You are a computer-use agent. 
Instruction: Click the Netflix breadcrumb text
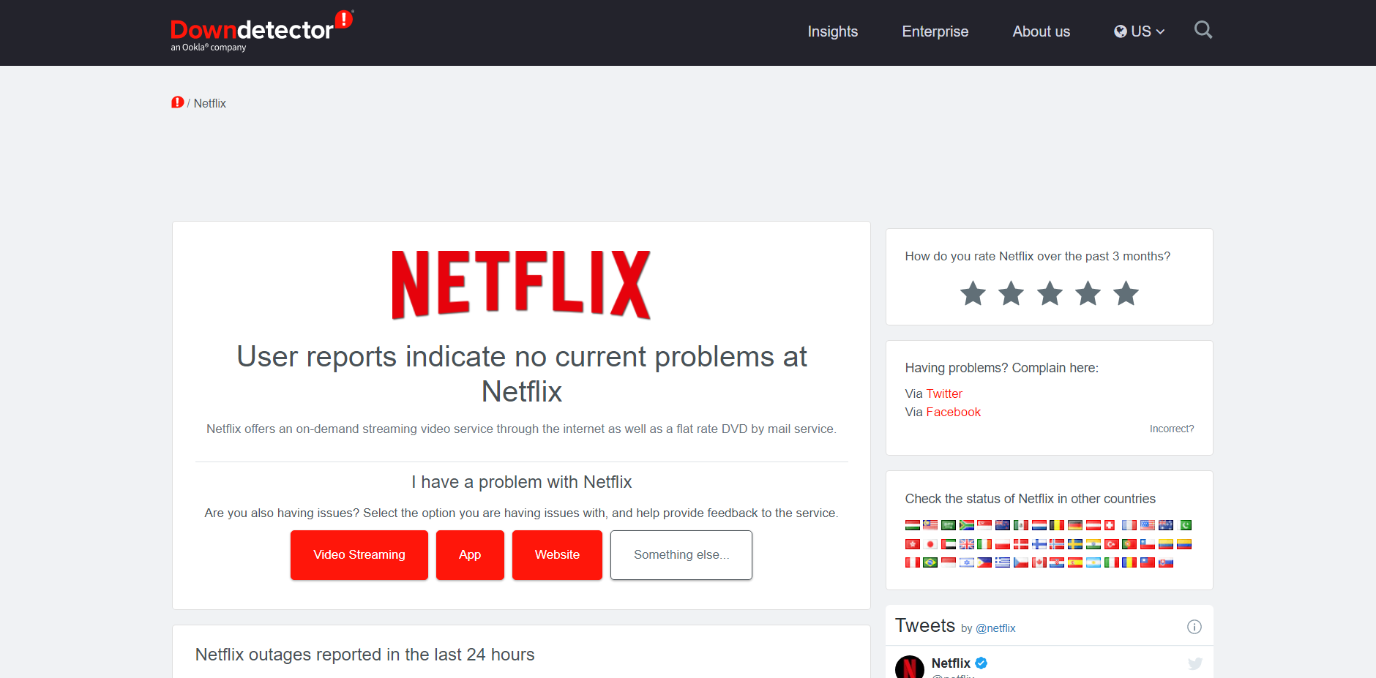point(209,103)
